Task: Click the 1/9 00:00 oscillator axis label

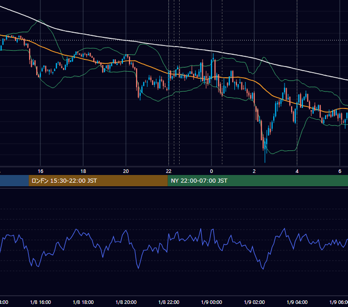Action: point(211,302)
